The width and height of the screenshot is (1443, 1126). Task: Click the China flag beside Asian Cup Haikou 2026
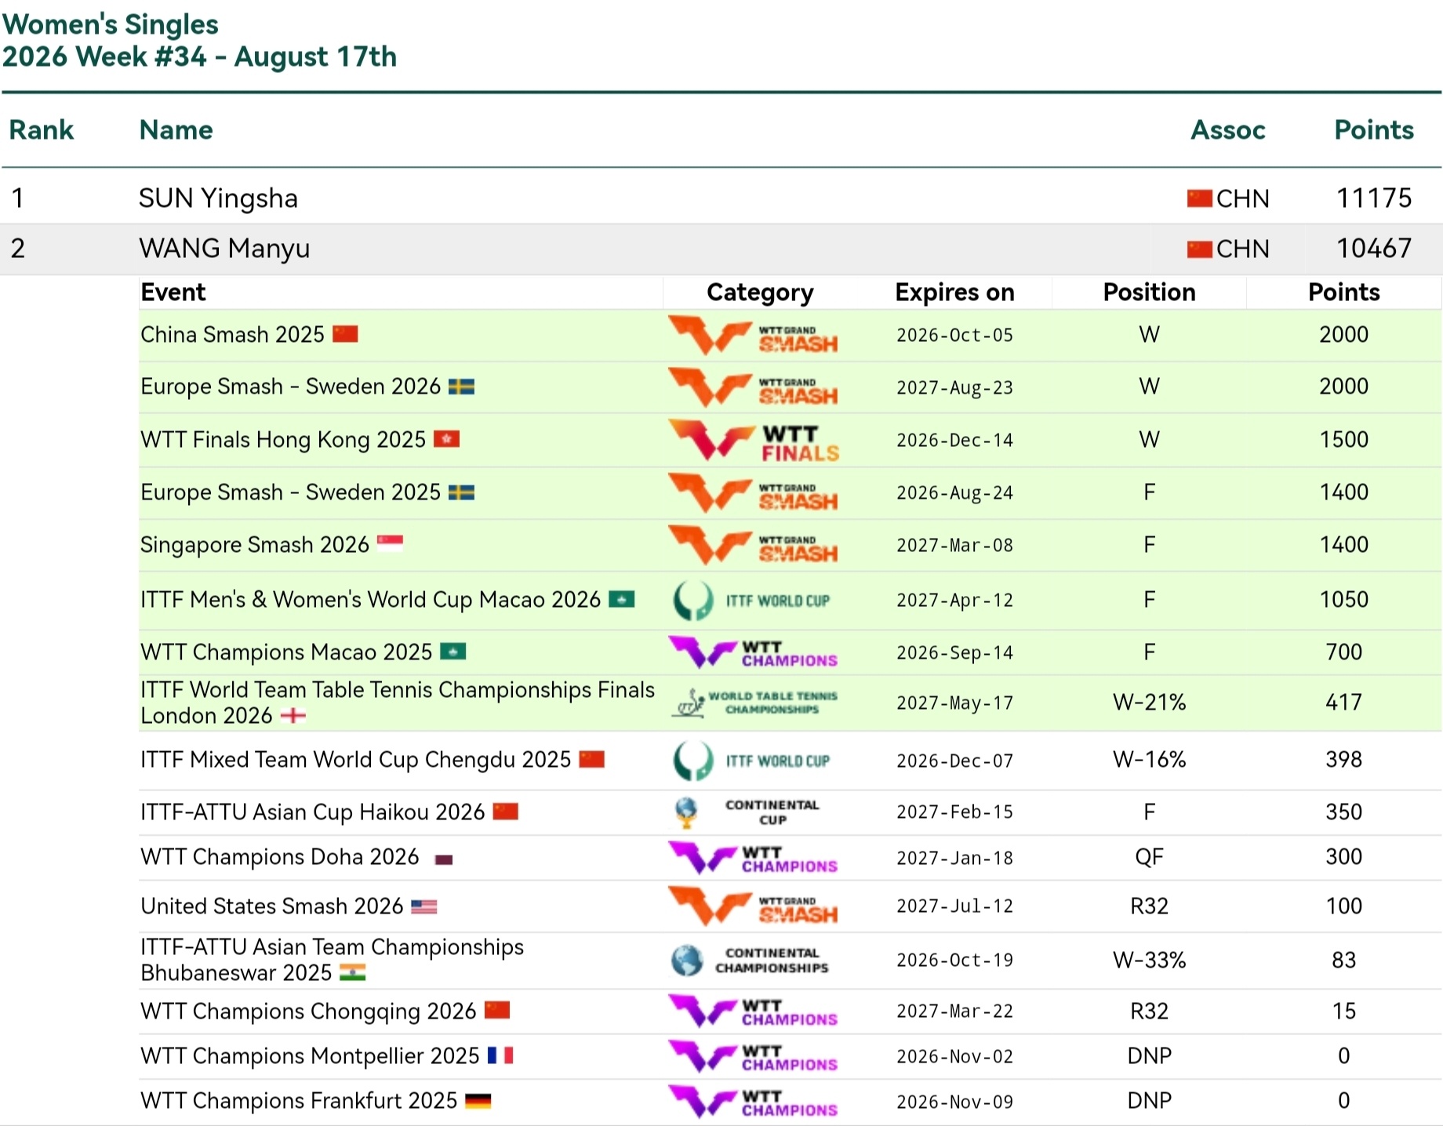tap(506, 812)
